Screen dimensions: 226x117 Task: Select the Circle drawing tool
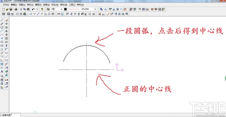[2, 27]
